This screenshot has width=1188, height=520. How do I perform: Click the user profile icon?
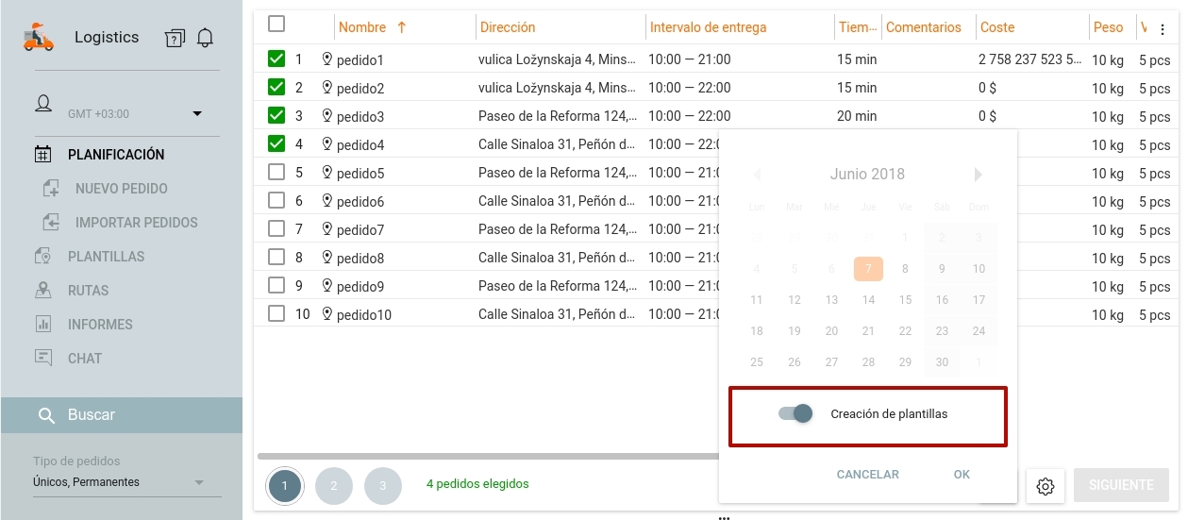43,104
